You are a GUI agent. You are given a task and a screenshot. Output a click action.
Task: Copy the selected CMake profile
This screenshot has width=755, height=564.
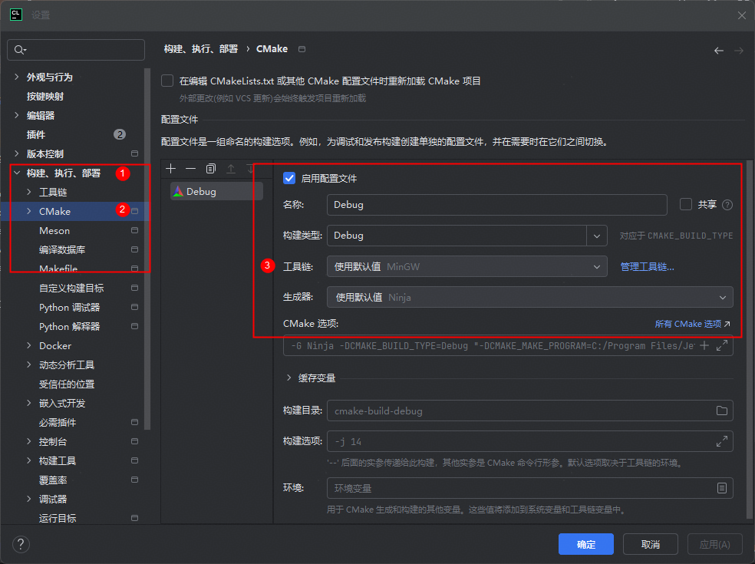click(x=211, y=169)
